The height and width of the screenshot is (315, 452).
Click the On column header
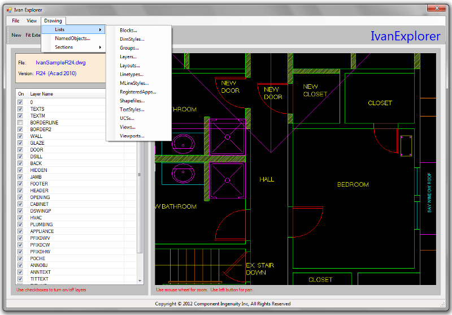tap(21, 94)
